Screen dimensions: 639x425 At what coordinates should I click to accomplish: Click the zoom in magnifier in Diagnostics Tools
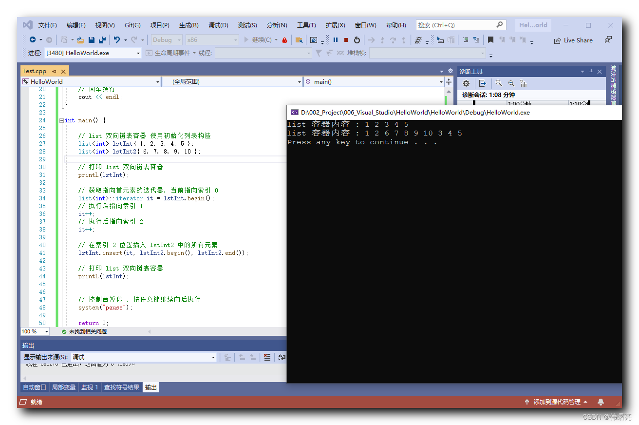[x=499, y=83]
